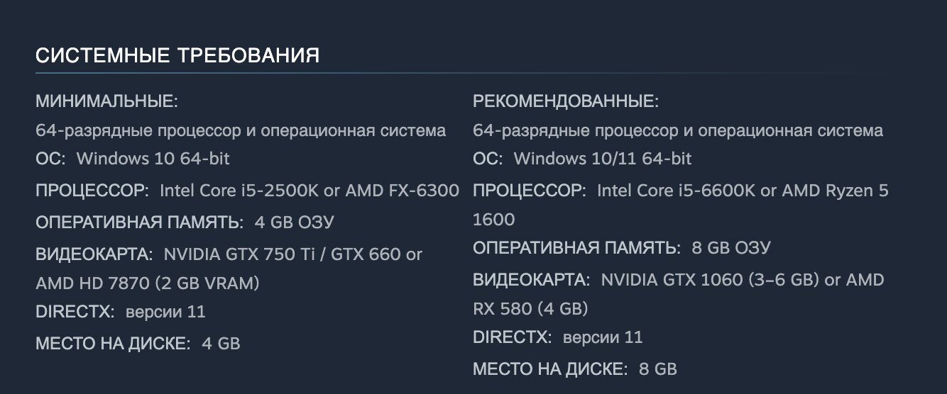Screen dimensions: 947x394
Task: Click the NVIDIA GTX 750 Ti graphics text
Action: point(241,254)
